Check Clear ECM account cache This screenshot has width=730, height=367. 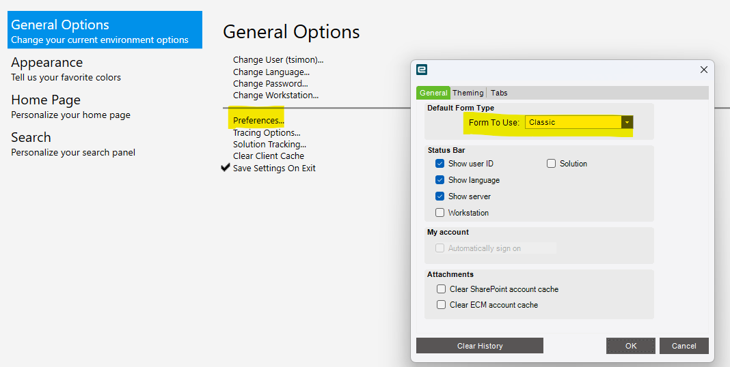[x=441, y=305]
